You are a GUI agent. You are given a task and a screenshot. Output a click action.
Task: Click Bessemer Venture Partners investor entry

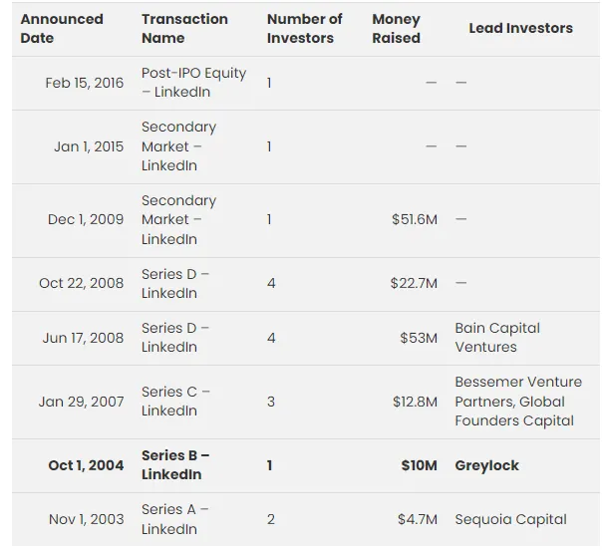tap(518, 391)
